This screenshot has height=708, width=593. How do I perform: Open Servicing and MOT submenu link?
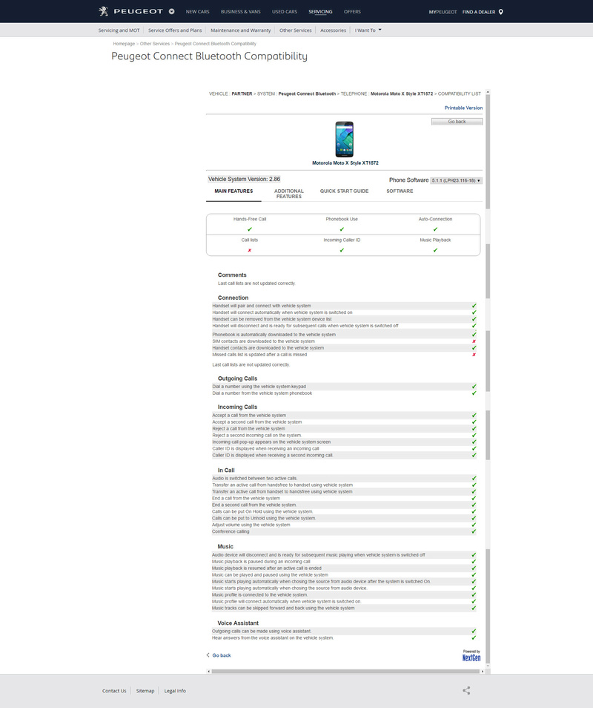[x=119, y=30]
